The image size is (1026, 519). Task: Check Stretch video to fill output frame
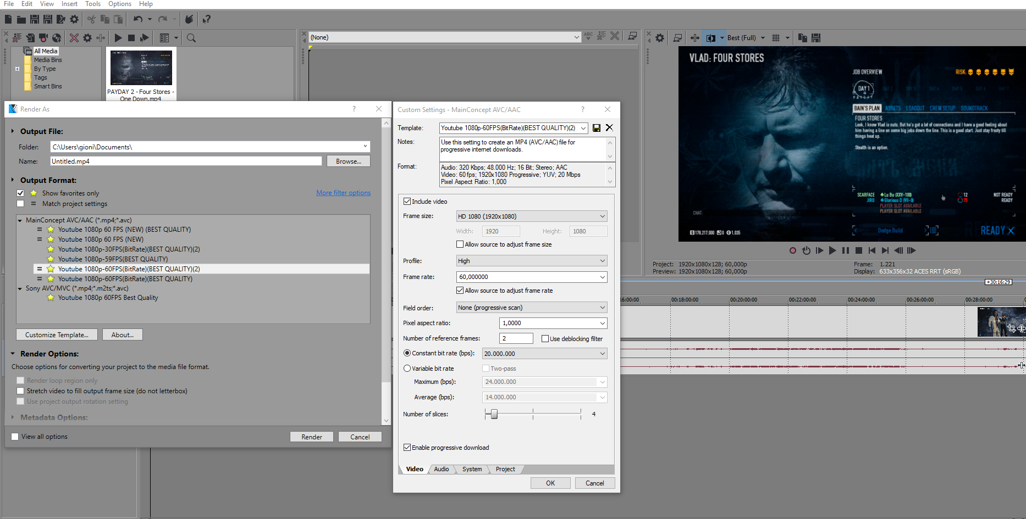(x=20, y=391)
